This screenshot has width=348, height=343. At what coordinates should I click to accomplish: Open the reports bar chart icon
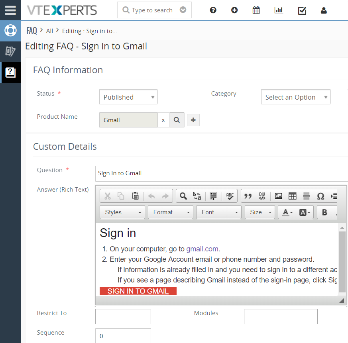pyautogui.click(x=279, y=10)
